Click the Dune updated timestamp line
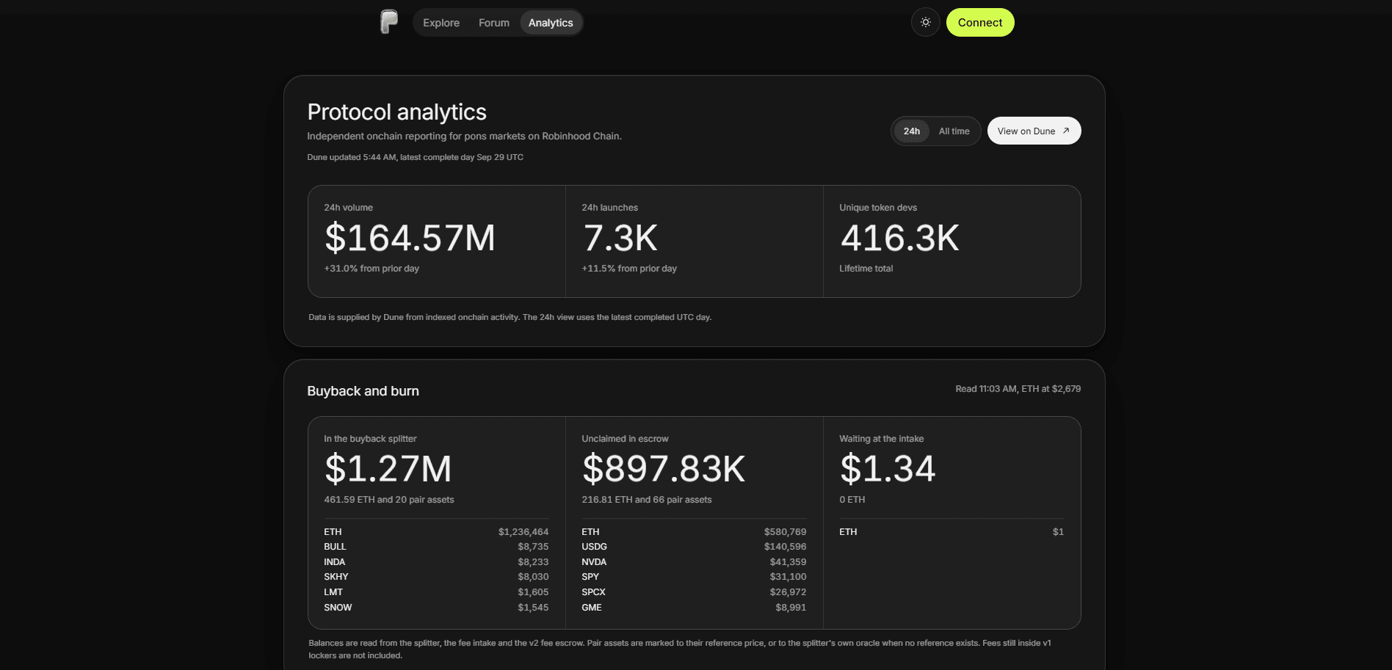 pyautogui.click(x=415, y=157)
